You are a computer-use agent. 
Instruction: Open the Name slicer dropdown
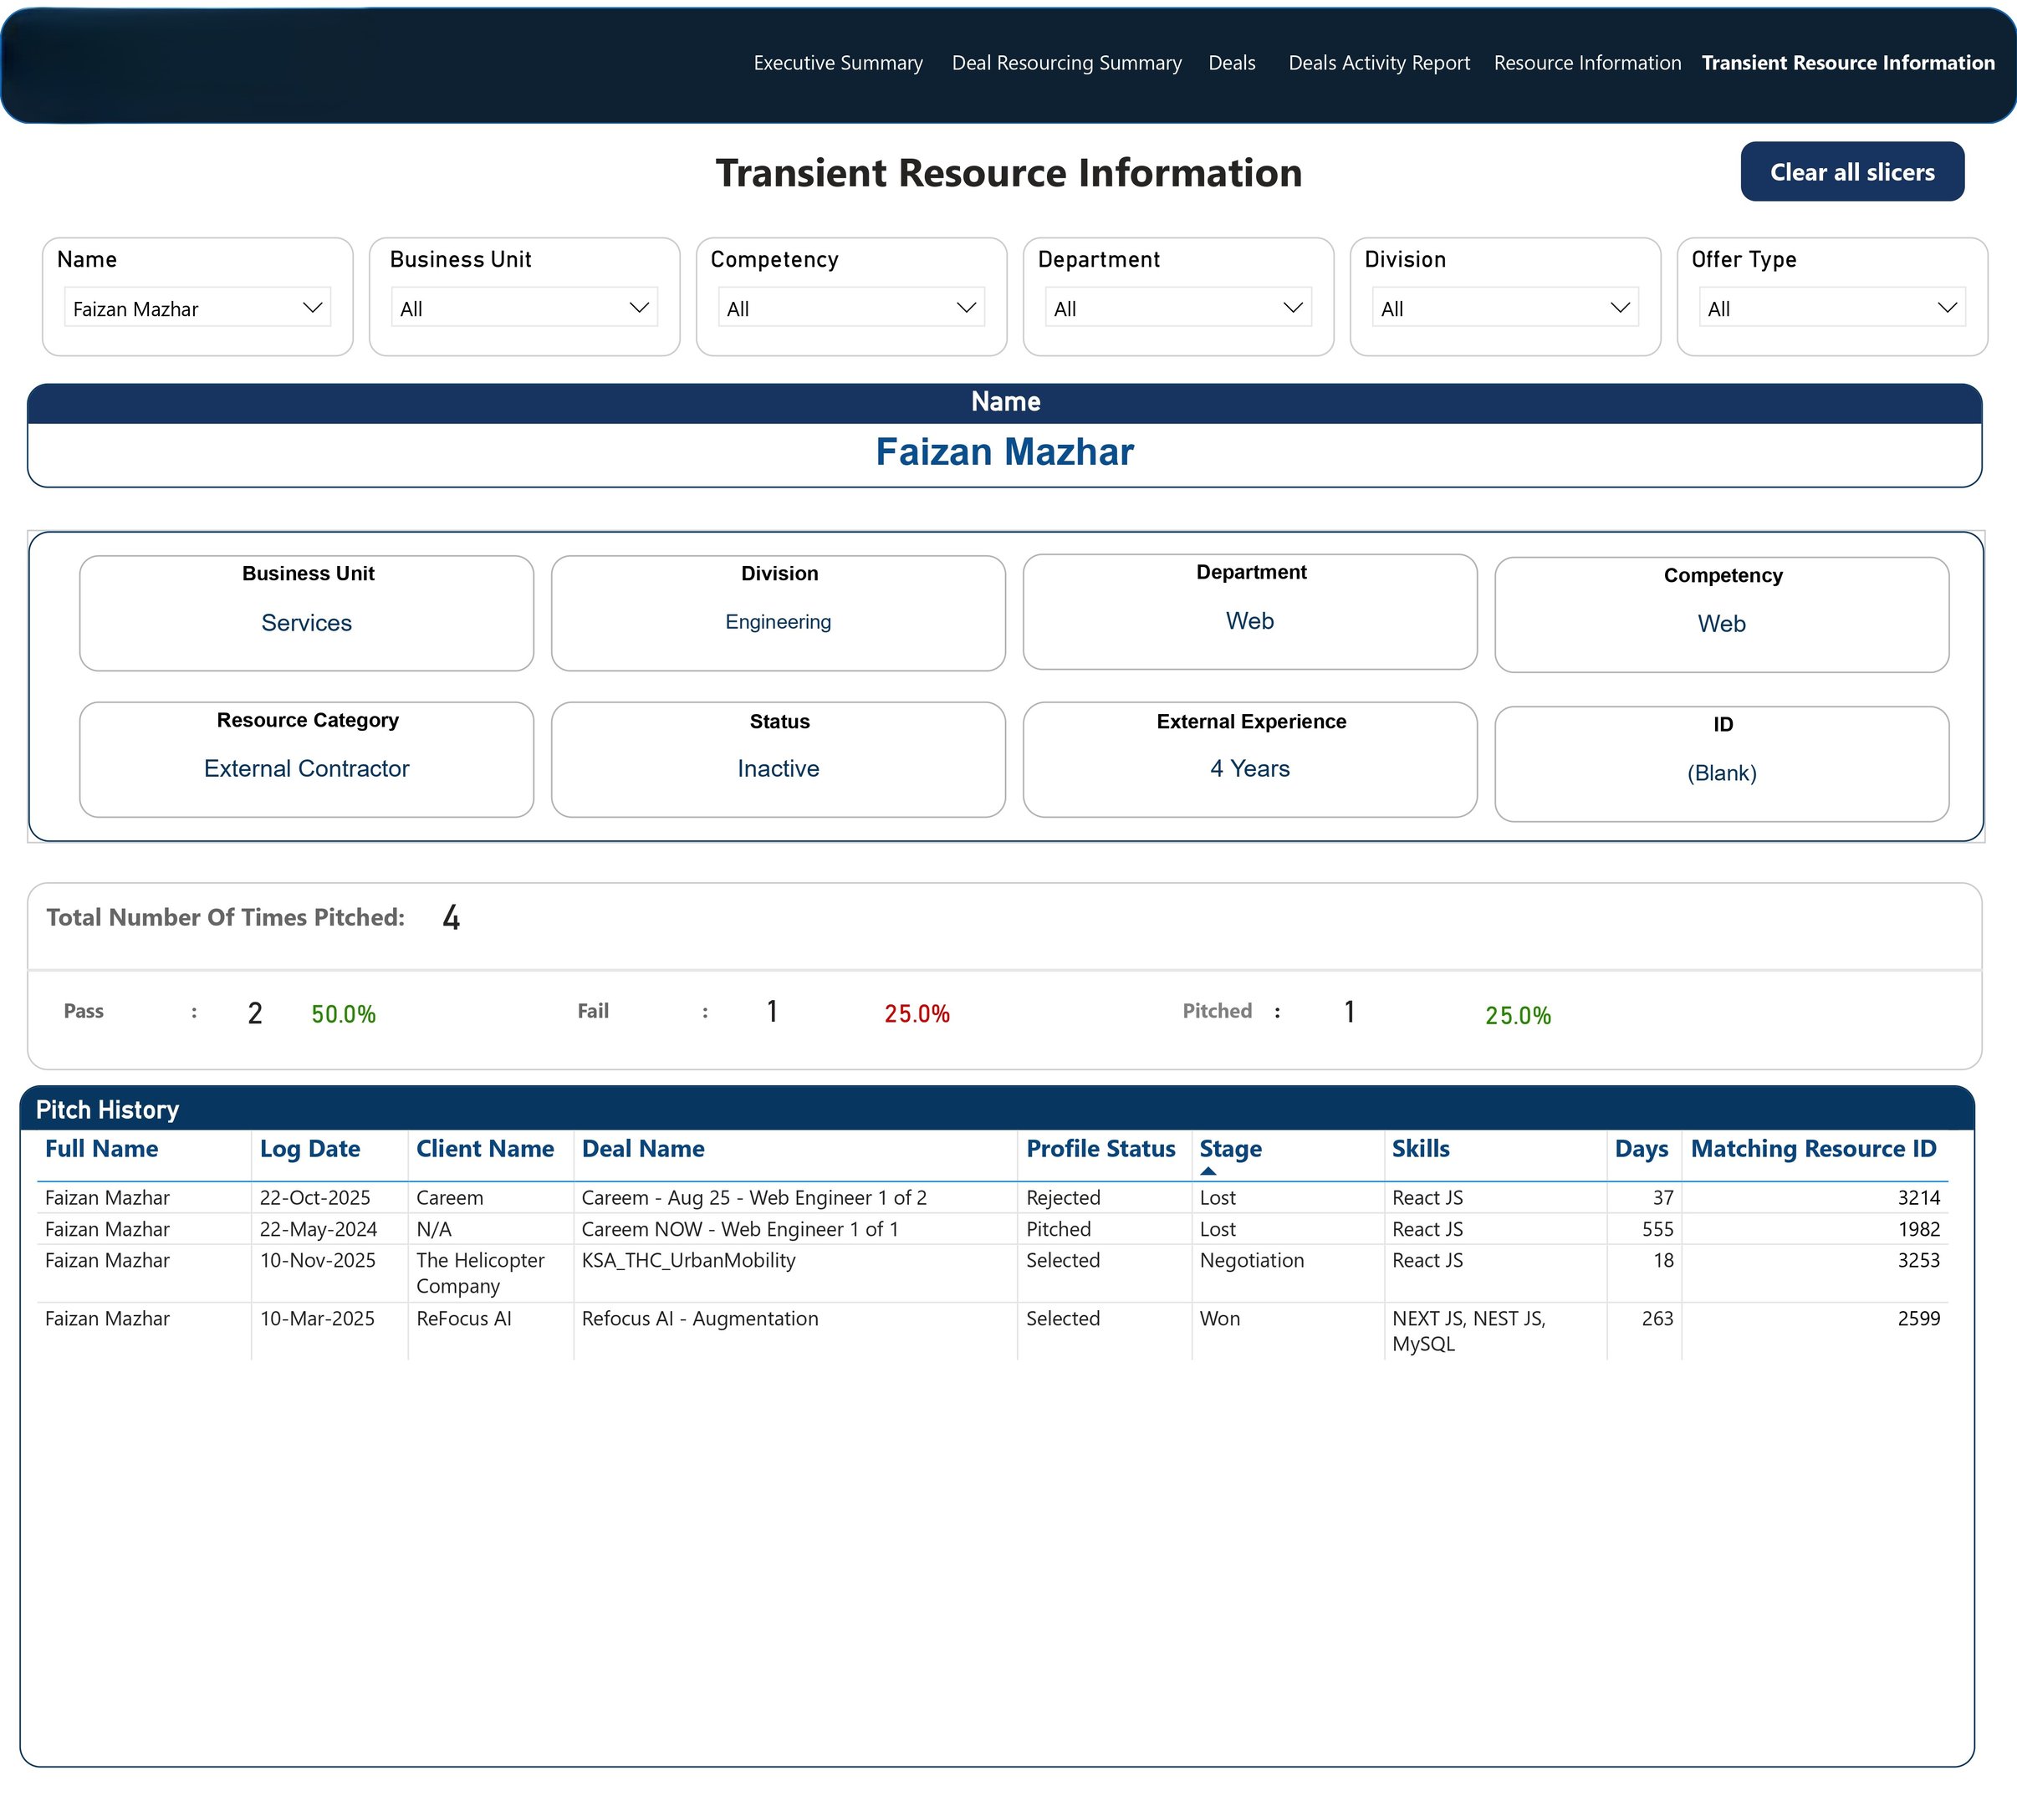tap(311, 308)
